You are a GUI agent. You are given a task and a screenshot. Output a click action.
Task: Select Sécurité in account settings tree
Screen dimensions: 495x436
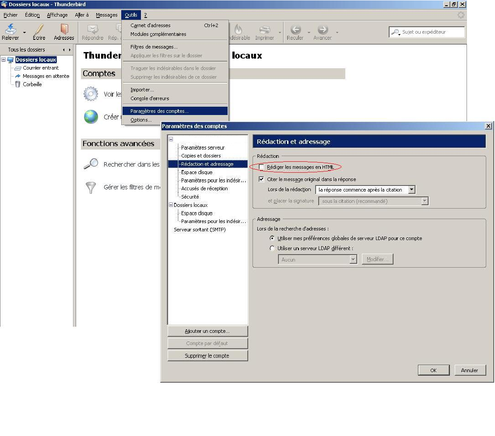(190, 196)
